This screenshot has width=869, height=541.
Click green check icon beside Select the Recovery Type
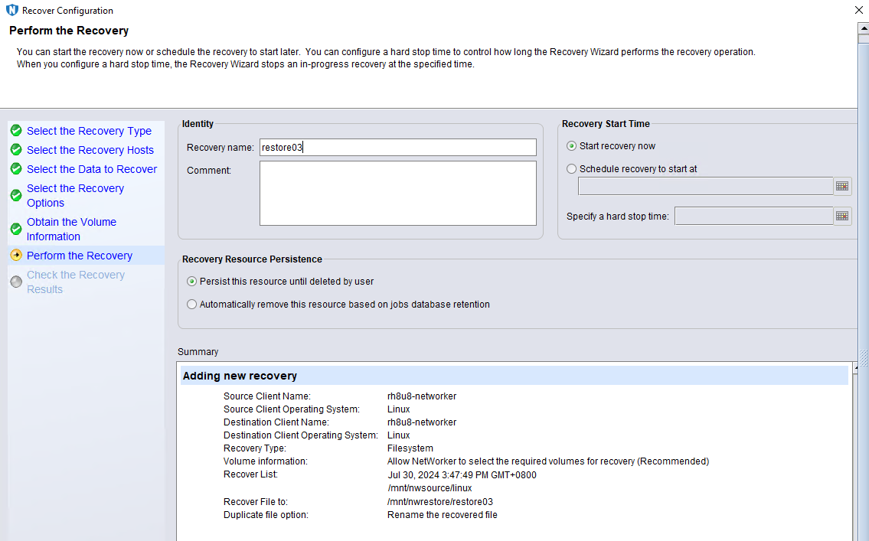coord(16,131)
